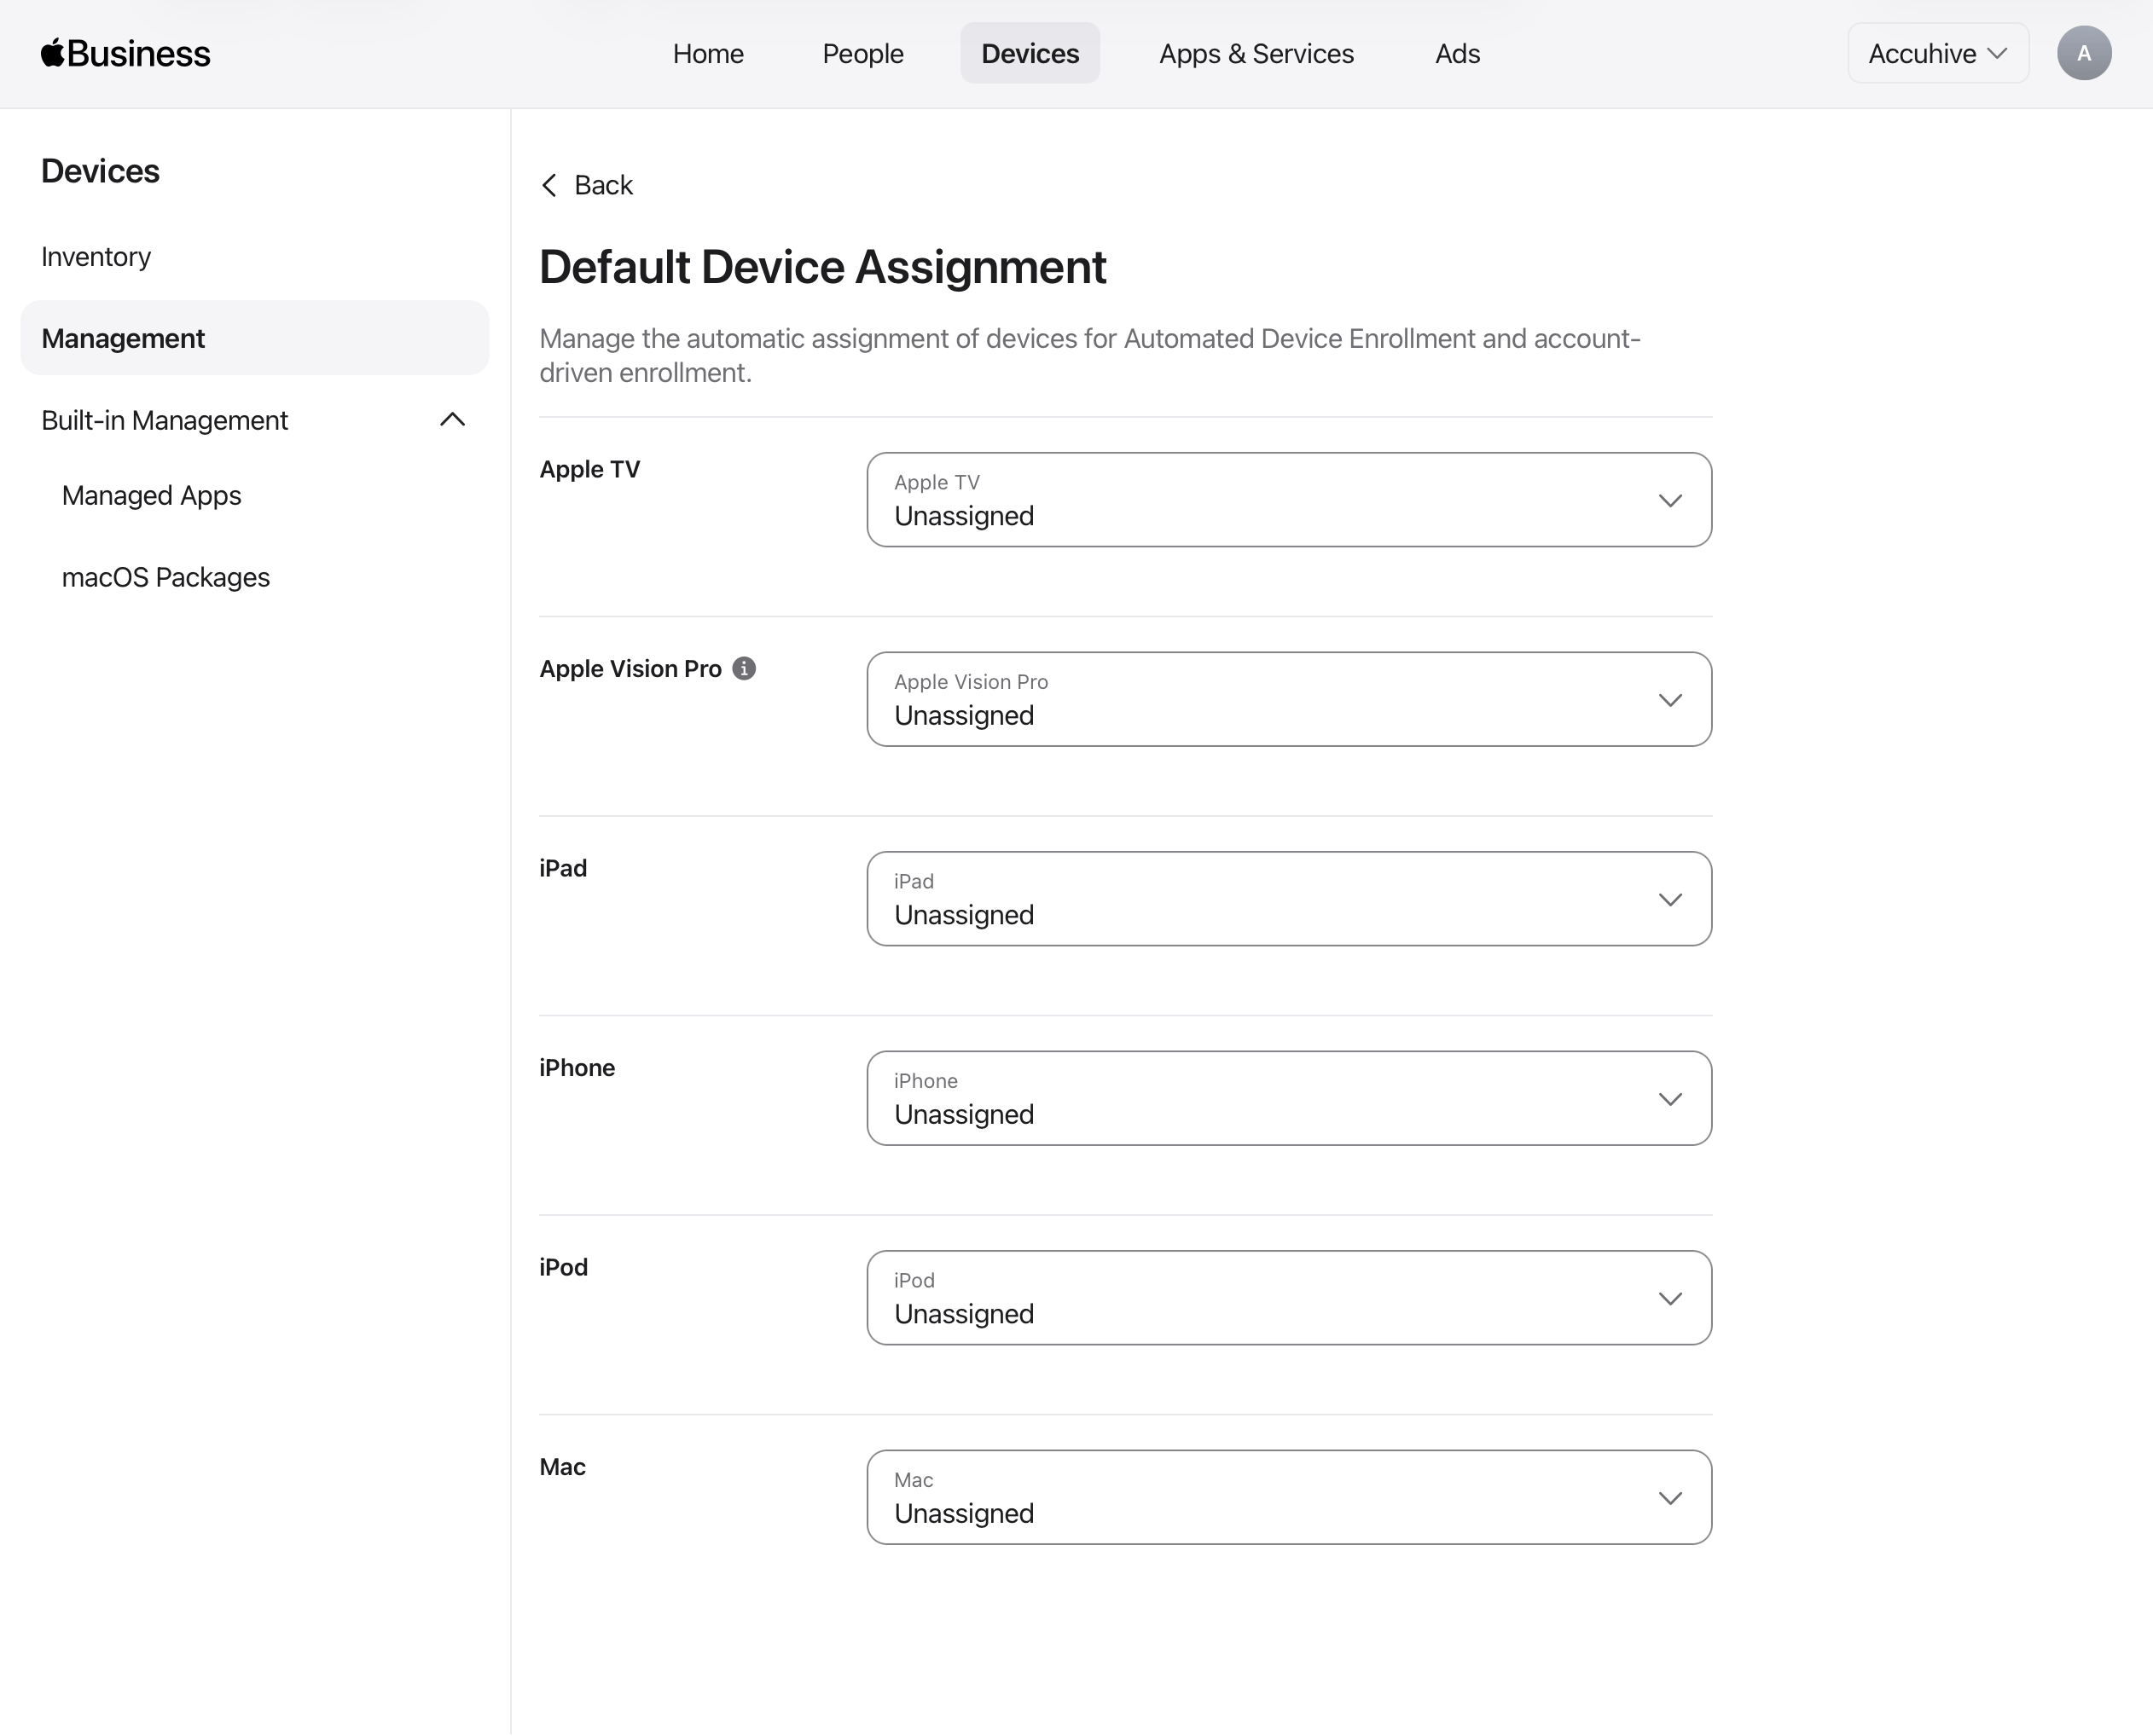
Task: Click the iPhone row label
Action: pos(577,1068)
